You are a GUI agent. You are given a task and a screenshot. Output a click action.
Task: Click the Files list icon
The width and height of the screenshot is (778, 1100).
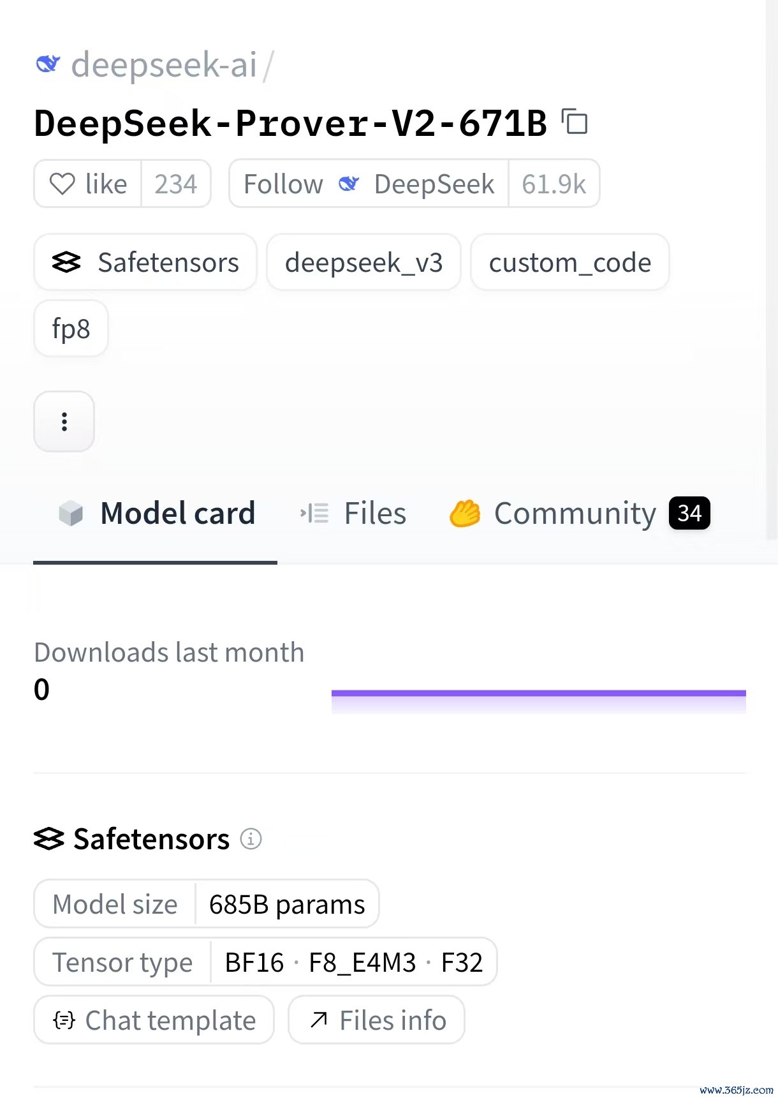(314, 513)
